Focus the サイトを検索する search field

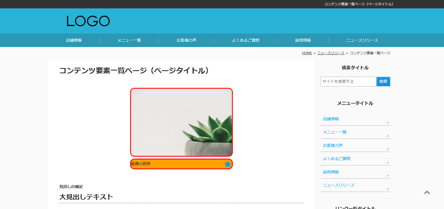click(348, 81)
